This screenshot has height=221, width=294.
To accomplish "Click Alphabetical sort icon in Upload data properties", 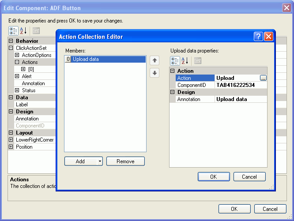I will [x=185, y=61].
